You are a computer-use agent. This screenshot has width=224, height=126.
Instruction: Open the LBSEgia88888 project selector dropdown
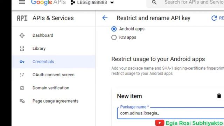click(92, 2)
